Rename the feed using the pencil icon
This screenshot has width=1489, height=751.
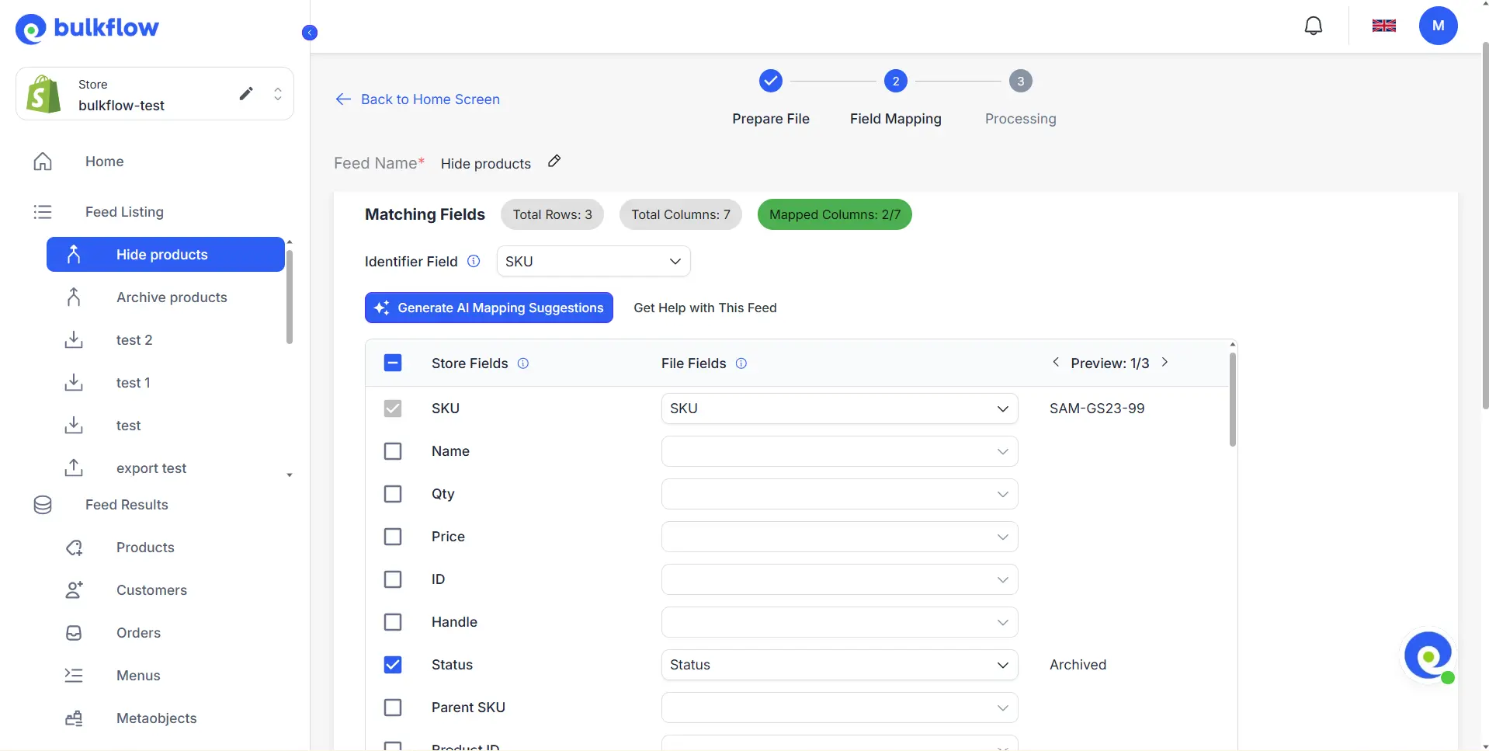(x=554, y=161)
